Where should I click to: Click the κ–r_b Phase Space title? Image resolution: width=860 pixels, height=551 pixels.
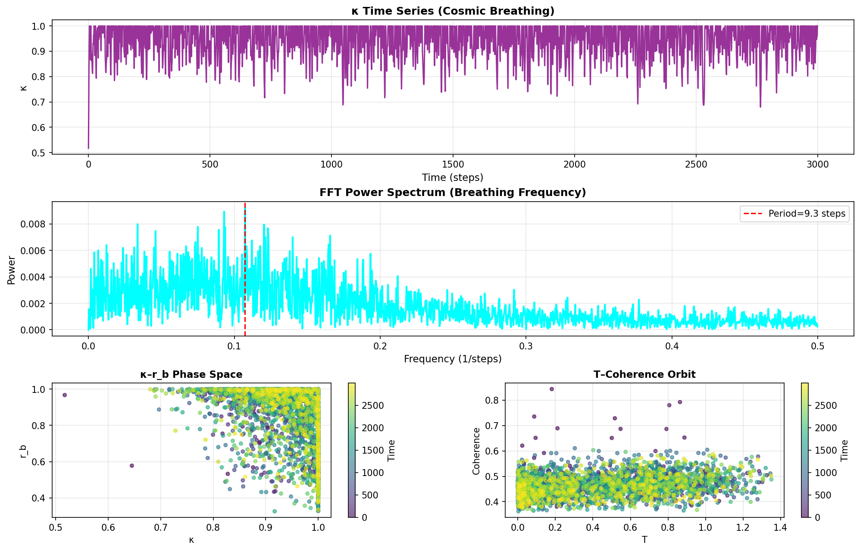191,374
